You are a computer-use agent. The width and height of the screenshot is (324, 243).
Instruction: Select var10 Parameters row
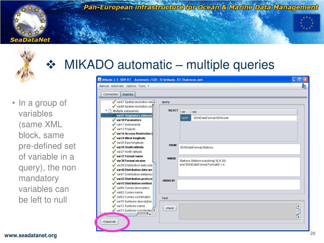[x=127, y=120]
